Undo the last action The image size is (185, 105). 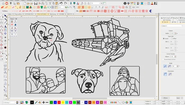click(61, 4)
